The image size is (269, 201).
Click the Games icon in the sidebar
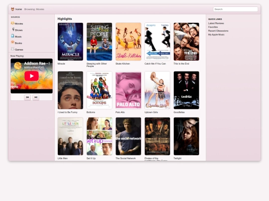tap(12, 49)
